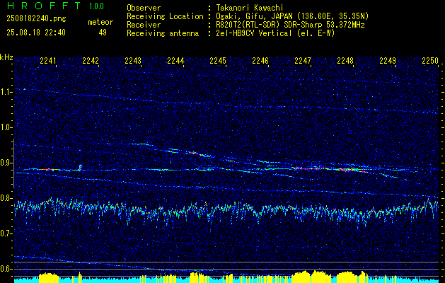Click time marker 2245

click(218, 61)
